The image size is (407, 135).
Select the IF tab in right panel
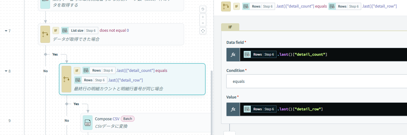click(230, 27)
